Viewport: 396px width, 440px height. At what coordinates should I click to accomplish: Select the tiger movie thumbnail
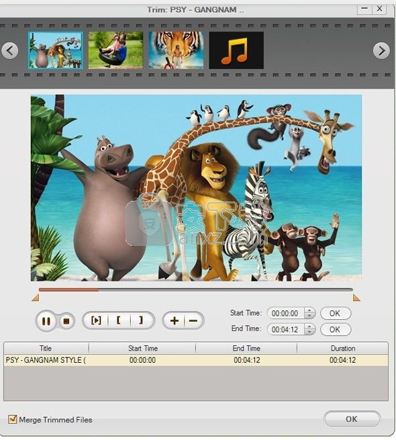click(176, 50)
